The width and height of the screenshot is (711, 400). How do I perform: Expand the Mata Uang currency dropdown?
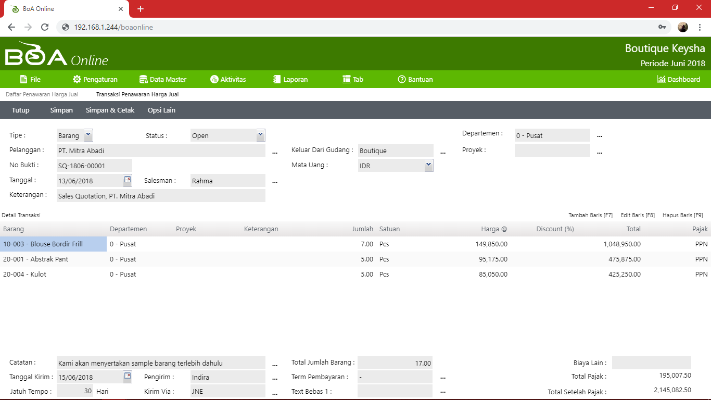(428, 165)
